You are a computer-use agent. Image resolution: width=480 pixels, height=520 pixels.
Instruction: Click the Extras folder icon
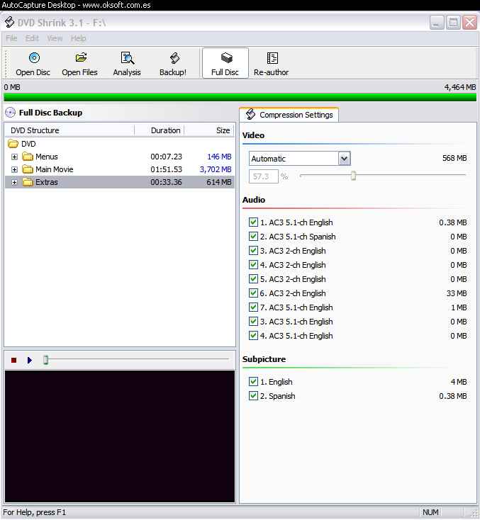(28, 182)
